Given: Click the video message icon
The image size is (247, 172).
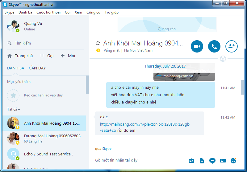Looking at the screenshot, I should point(212,160).
